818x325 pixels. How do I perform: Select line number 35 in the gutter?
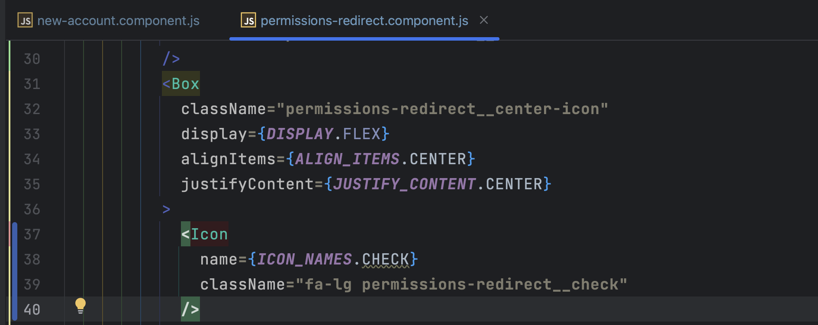(x=32, y=184)
